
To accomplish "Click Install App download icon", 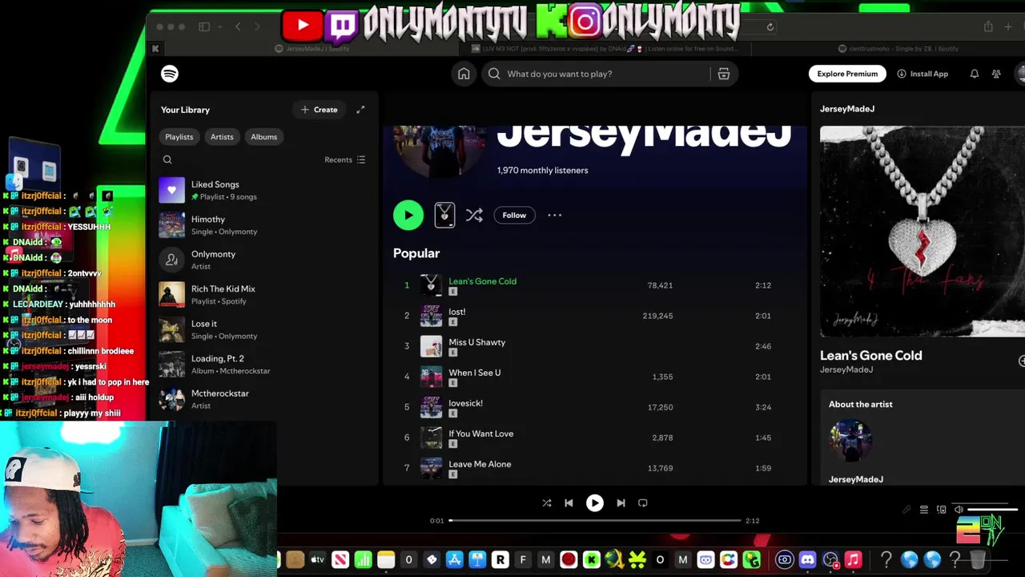I will point(902,74).
